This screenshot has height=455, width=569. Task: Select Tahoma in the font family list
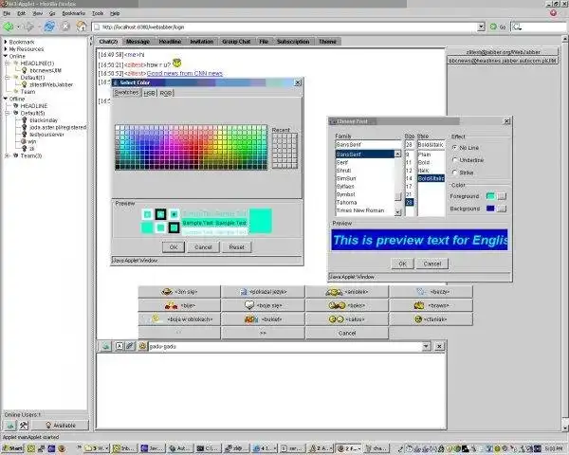[365, 203]
